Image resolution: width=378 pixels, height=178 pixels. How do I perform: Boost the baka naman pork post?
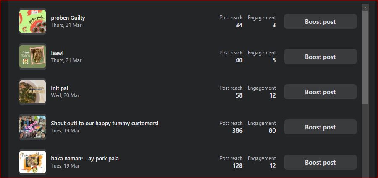point(320,163)
